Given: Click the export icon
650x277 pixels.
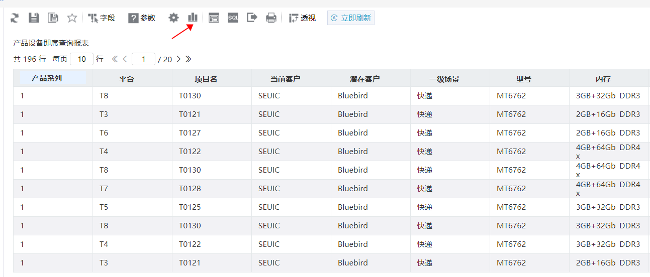Looking at the screenshot, I should point(252,18).
